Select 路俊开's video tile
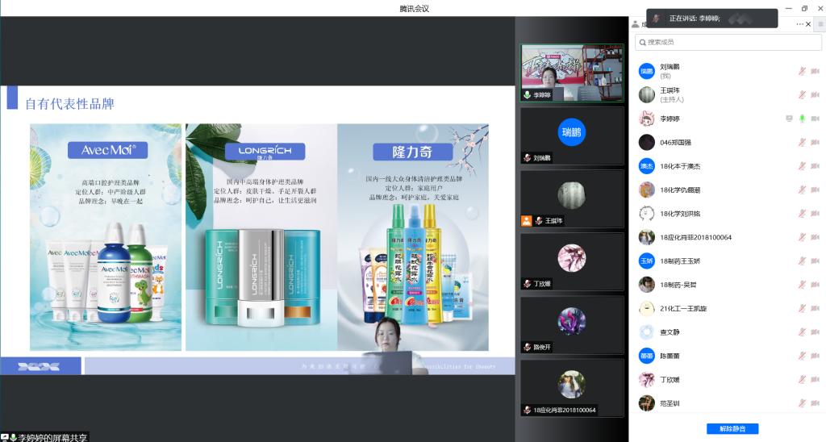The height and width of the screenshot is (442, 826). pyautogui.click(x=572, y=325)
